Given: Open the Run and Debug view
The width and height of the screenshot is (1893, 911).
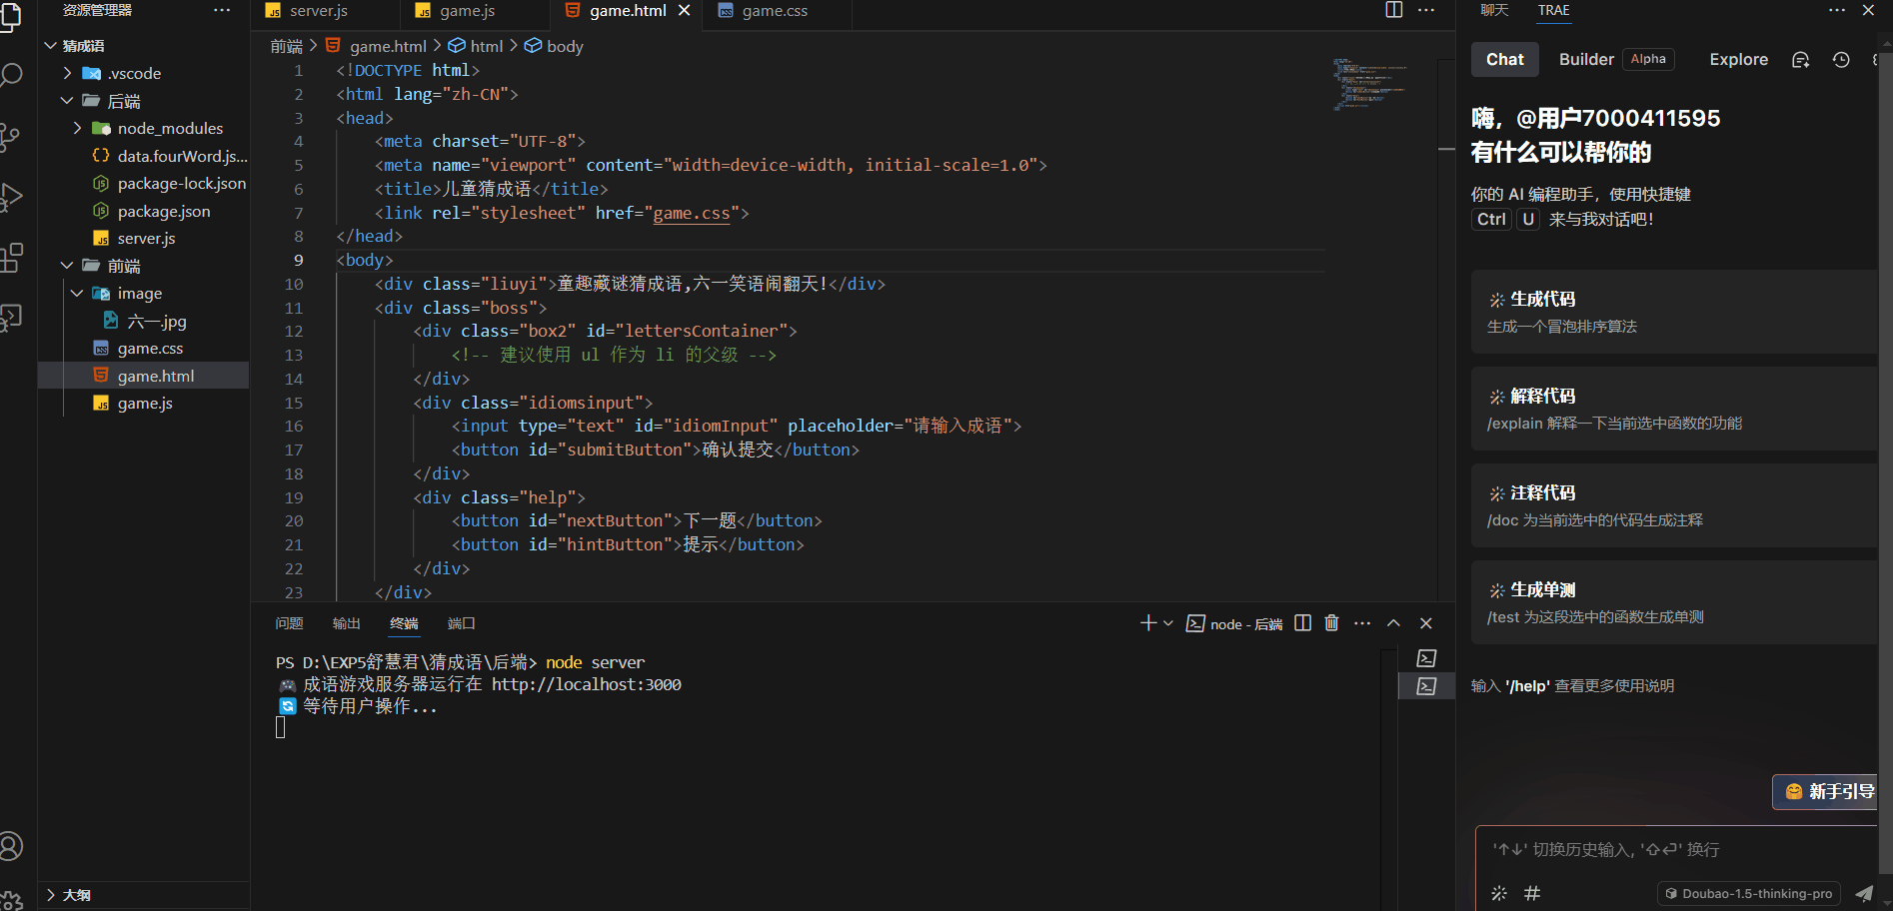Looking at the screenshot, I should pyautogui.click(x=10, y=197).
